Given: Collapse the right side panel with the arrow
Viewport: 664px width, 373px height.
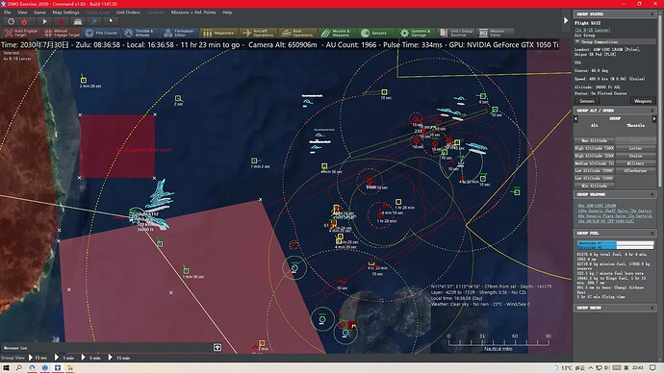Looking at the screenshot, I should pos(566,20).
